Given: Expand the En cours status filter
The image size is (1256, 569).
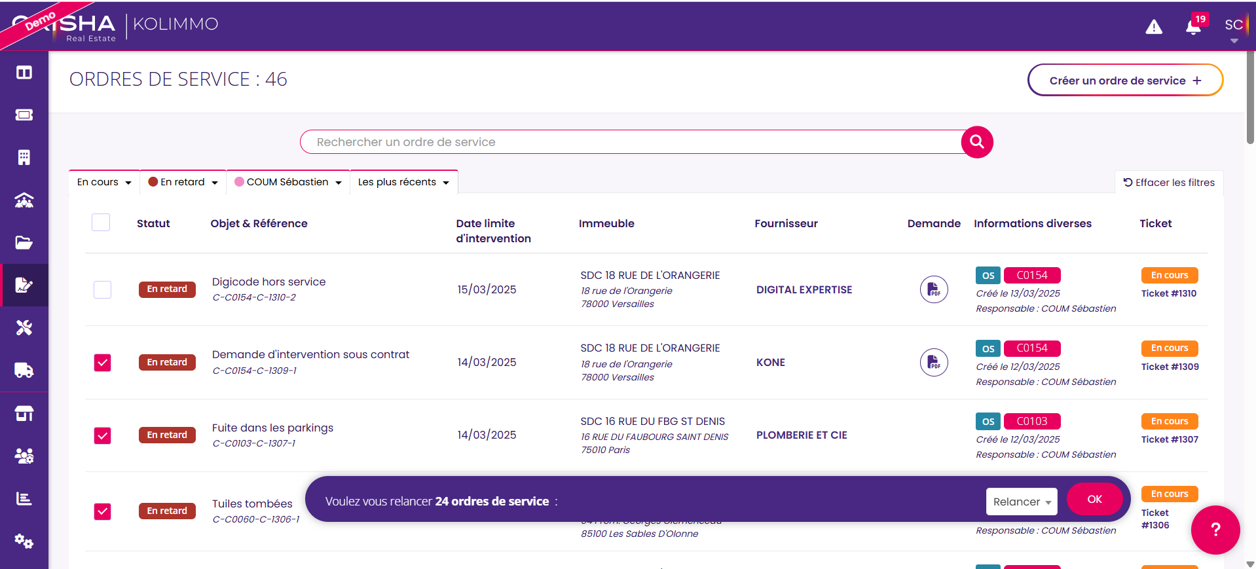Looking at the screenshot, I should [104, 182].
